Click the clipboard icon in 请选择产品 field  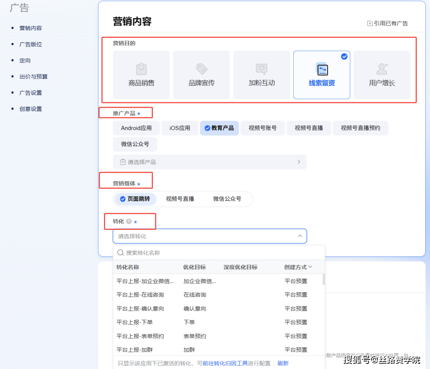pyautogui.click(x=122, y=162)
